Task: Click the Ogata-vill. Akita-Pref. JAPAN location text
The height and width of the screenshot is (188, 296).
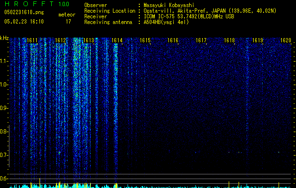Action: coord(210,11)
